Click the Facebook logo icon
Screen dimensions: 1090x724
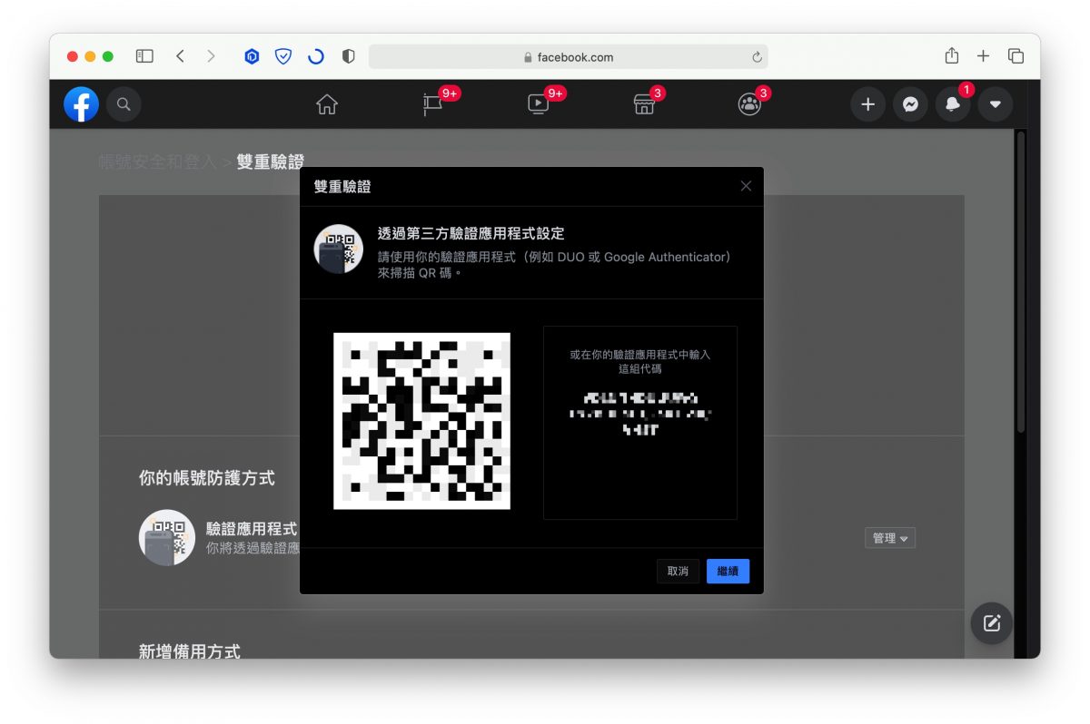tap(82, 104)
